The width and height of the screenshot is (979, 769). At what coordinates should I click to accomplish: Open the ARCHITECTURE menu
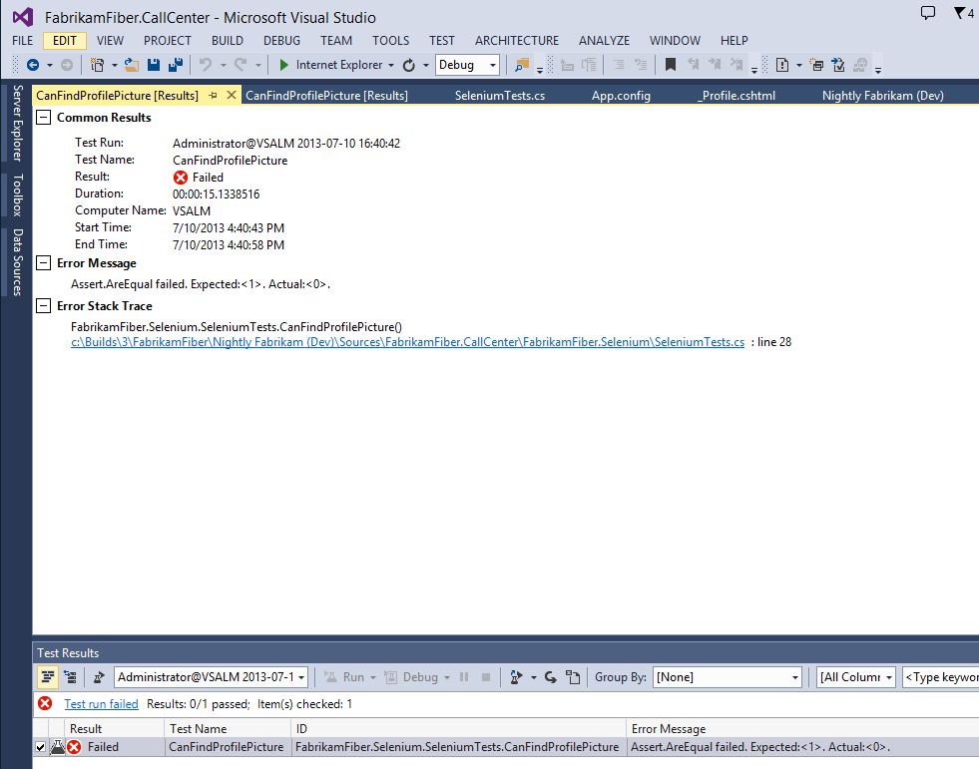click(x=517, y=41)
